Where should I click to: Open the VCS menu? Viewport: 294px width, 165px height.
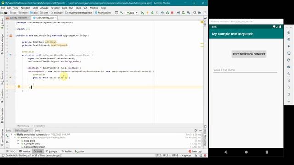point(85,8)
